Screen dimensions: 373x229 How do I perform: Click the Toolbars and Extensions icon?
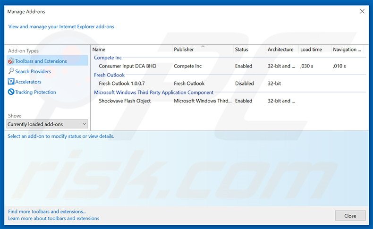11,61
